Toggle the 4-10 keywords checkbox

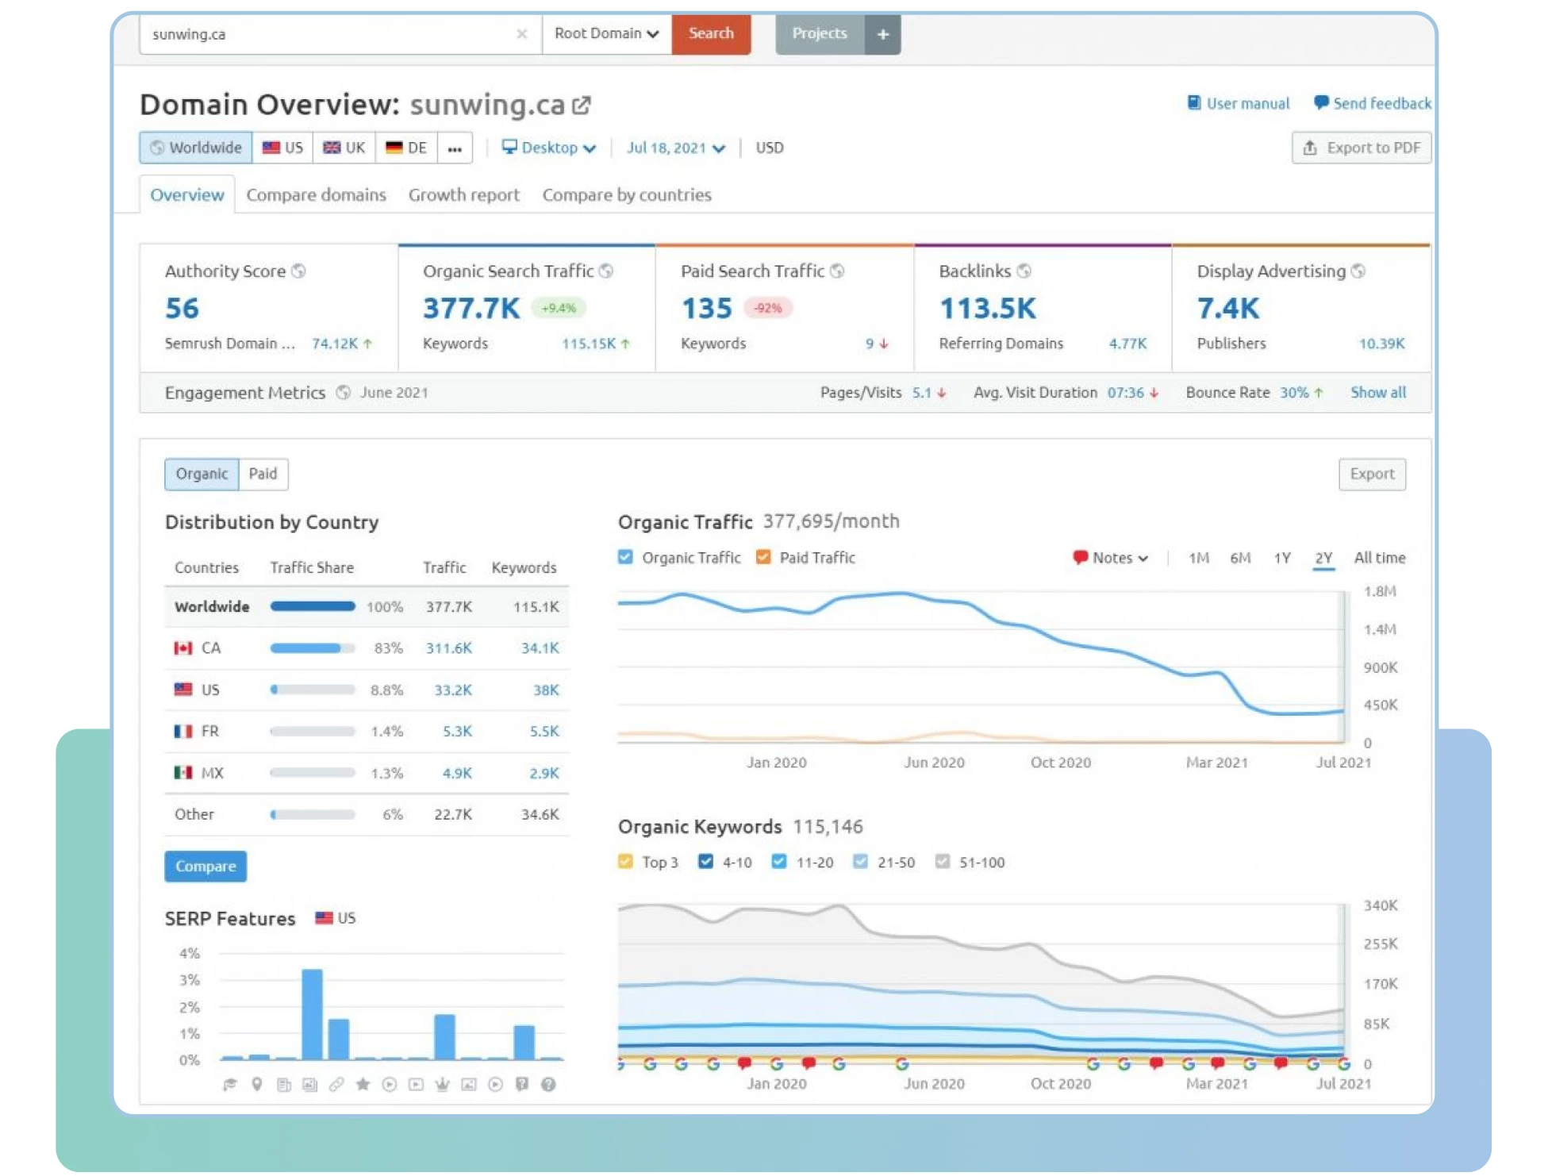pos(705,862)
